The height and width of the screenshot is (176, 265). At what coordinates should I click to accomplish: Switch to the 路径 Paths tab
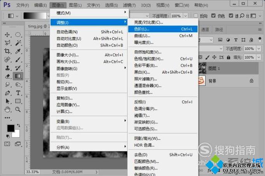click(219, 30)
